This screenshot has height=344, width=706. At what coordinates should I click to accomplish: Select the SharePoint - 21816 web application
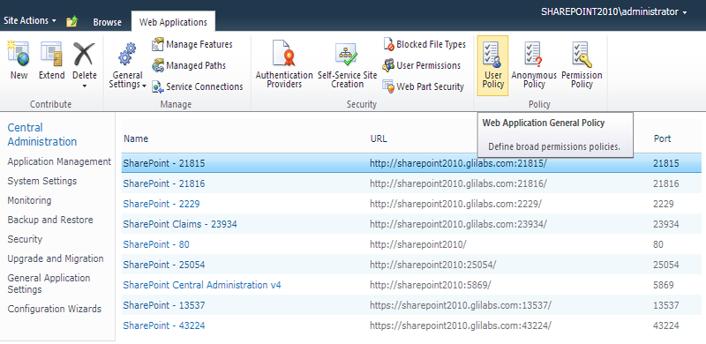click(164, 183)
